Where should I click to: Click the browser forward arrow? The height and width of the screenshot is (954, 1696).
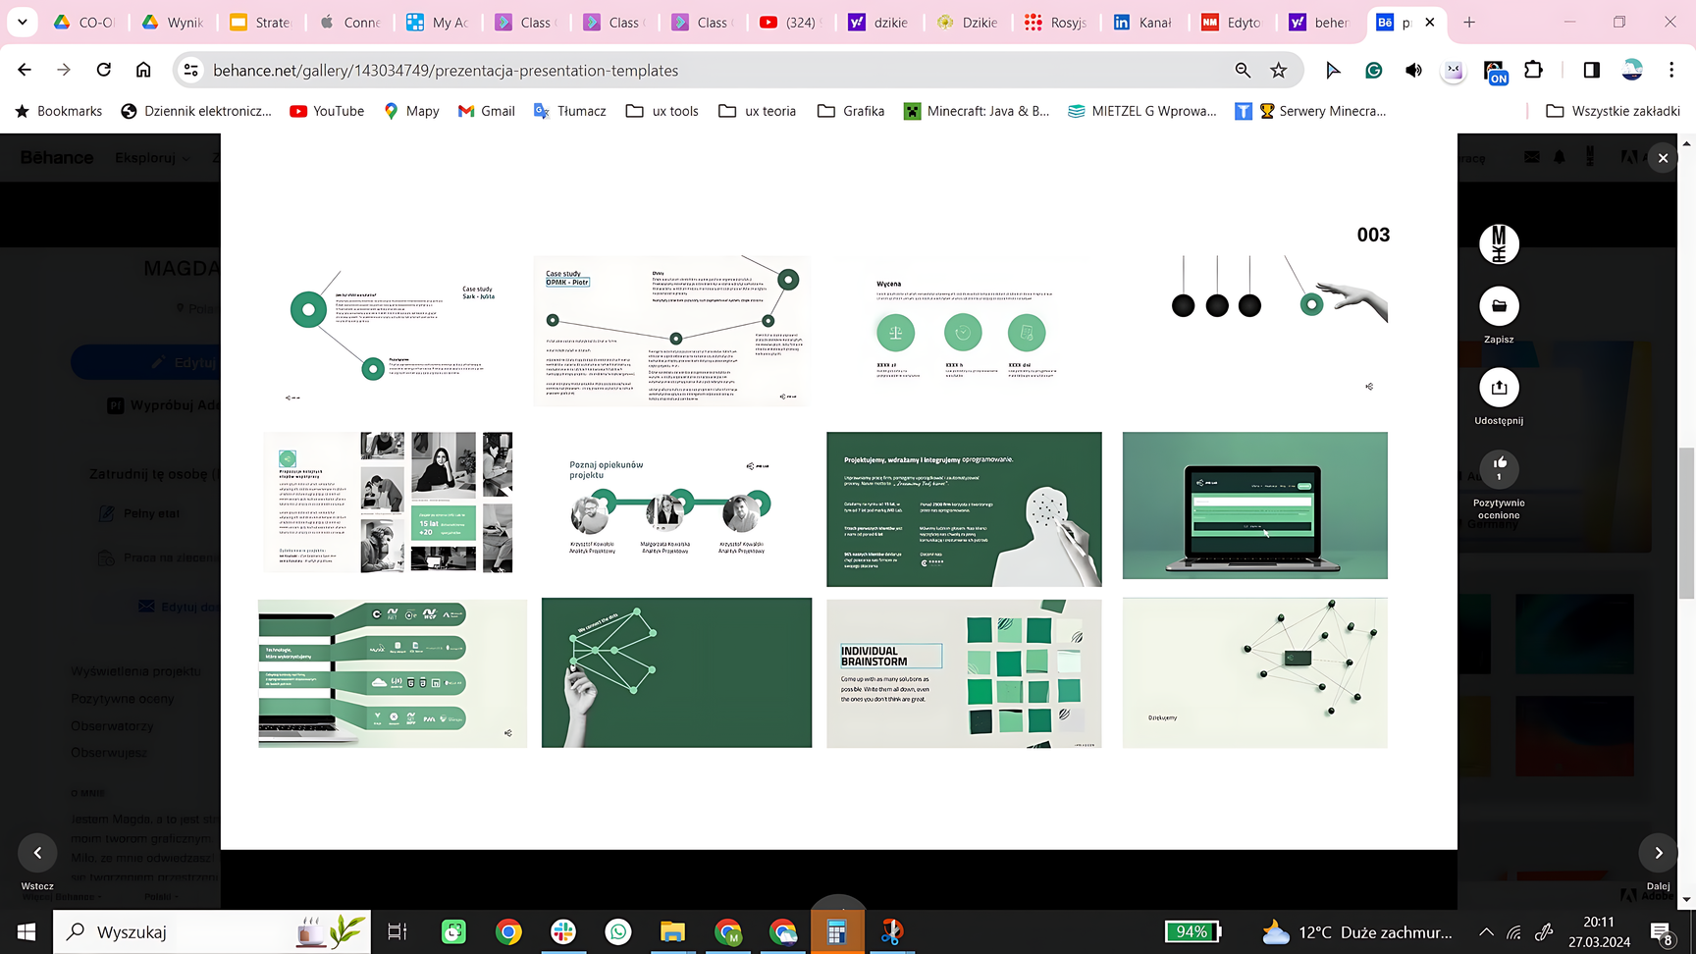(x=64, y=70)
